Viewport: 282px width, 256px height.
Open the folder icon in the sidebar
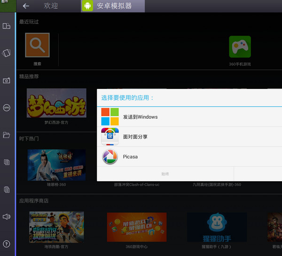7,135
